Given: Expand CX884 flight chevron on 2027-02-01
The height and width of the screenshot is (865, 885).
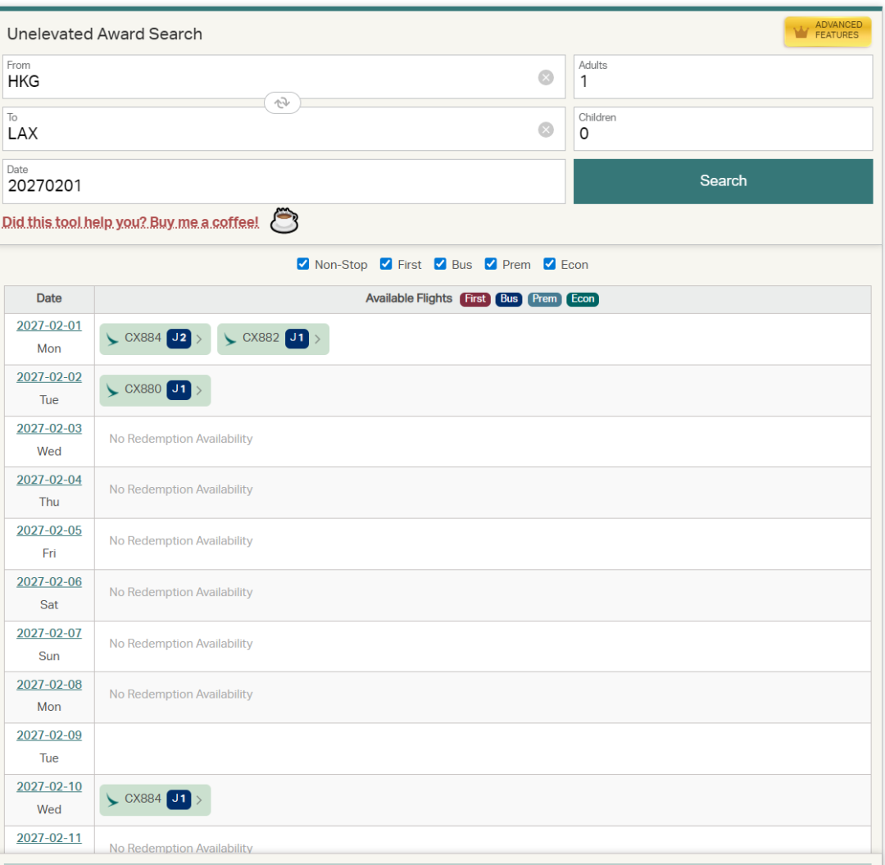Looking at the screenshot, I should click(x=199, y=339).
